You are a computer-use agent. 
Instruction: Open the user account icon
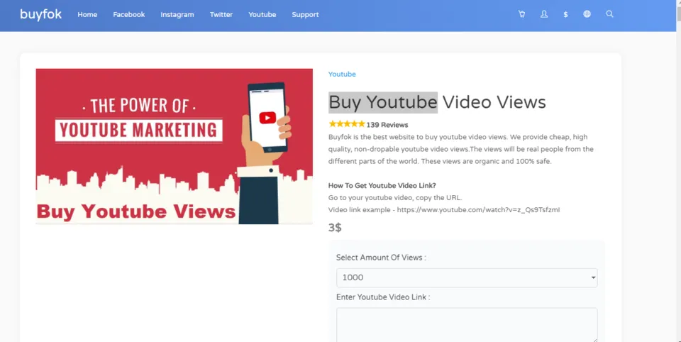click(x=544, y=14)
